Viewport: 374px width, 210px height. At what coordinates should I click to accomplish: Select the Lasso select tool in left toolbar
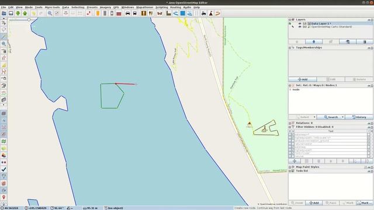point(4,30)
